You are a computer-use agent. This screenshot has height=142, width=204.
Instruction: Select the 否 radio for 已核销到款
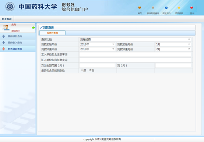(90, 70)
